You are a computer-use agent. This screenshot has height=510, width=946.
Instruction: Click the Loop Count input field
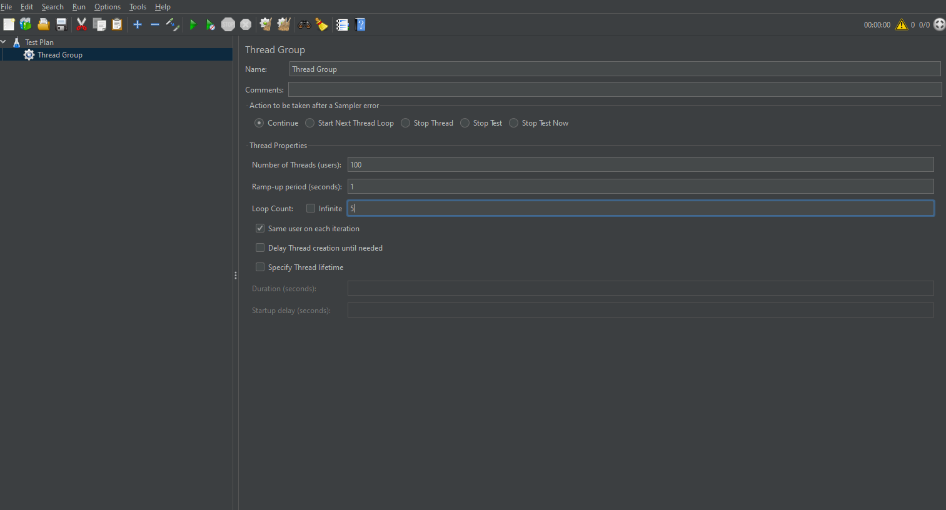641,208
